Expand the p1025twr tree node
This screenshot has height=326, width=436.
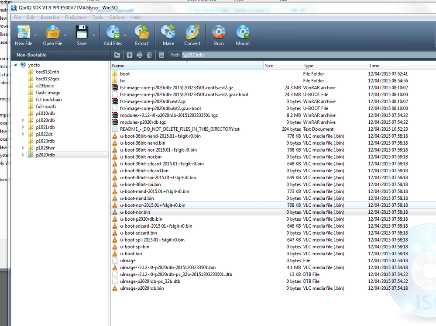pos(23,148)
